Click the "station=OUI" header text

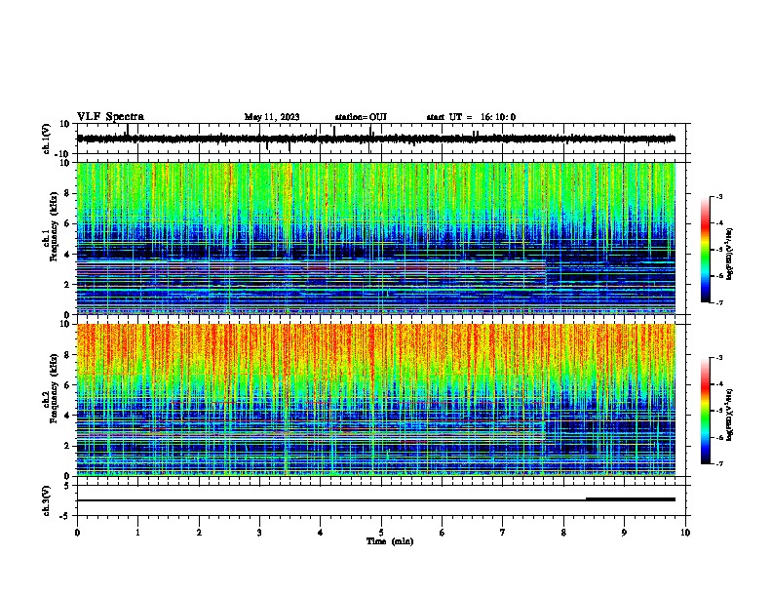tap(361, 117)
